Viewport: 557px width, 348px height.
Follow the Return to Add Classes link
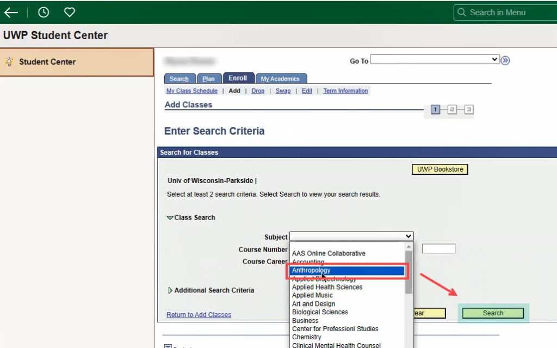199,315
